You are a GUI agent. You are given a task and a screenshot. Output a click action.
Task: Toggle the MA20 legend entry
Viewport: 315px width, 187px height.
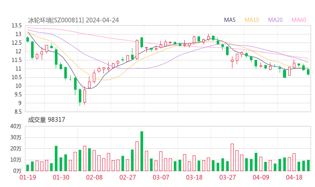tap(275, 20)
